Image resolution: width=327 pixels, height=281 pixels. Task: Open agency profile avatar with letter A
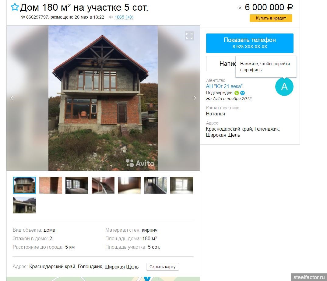pos(284,86)
